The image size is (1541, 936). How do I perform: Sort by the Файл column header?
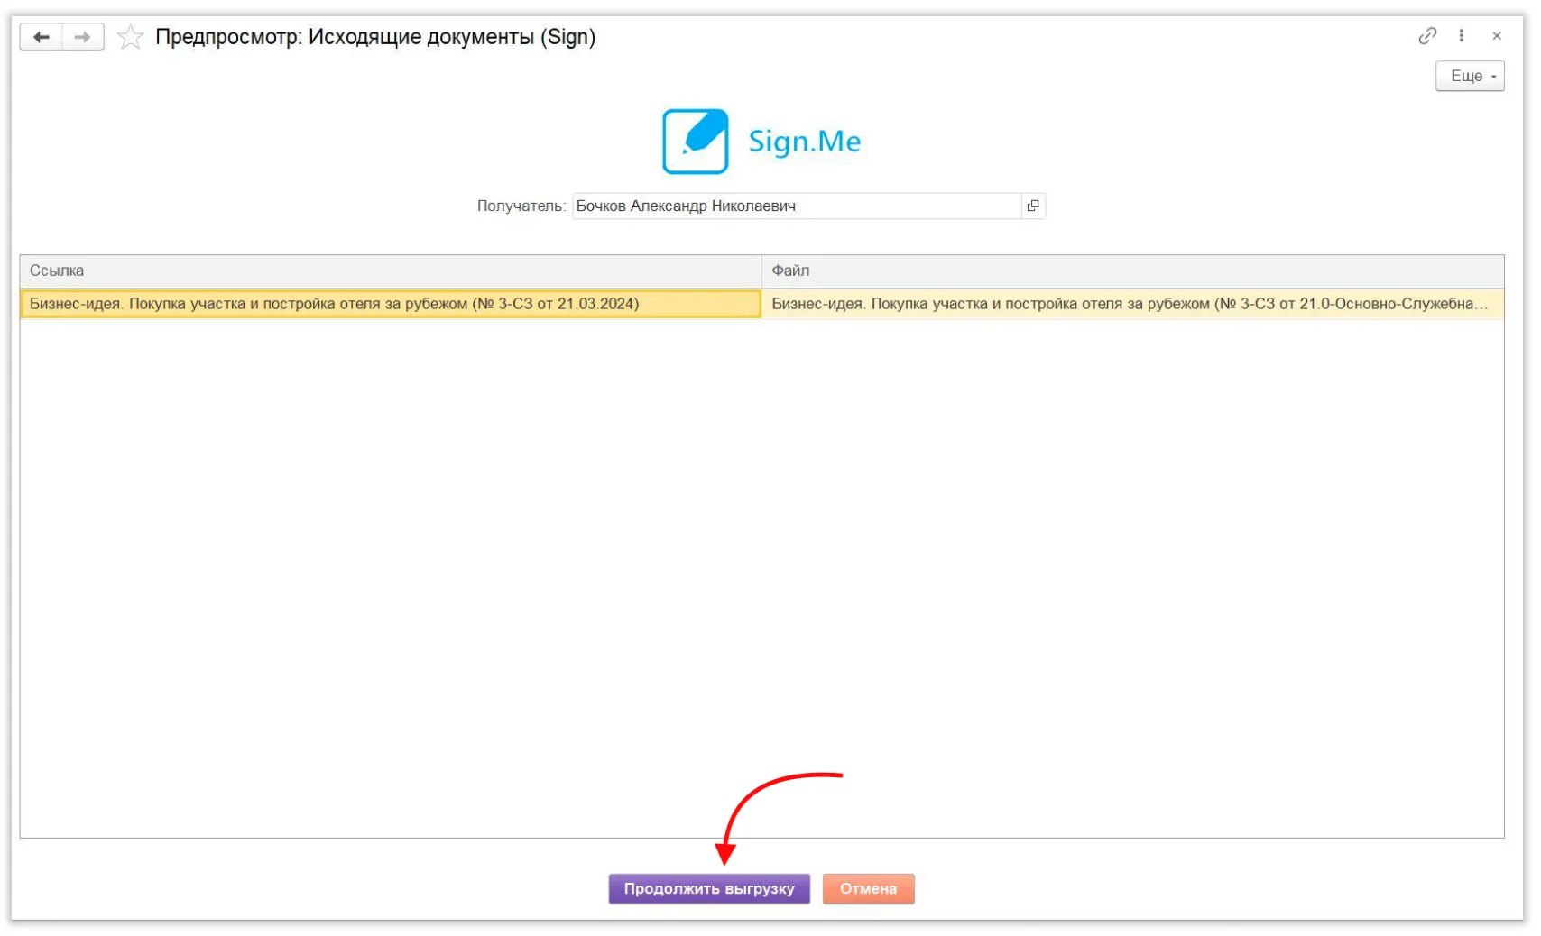1133,271
